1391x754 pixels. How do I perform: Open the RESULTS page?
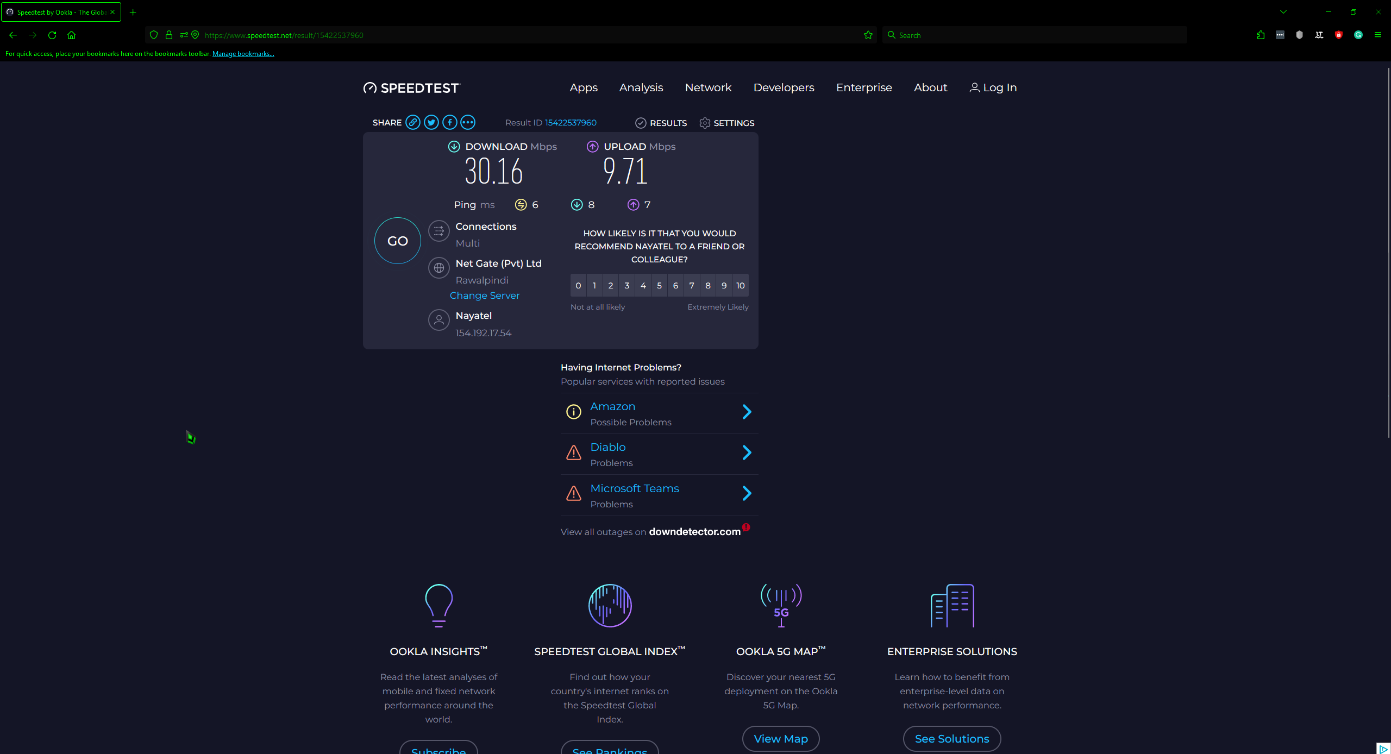[661, 123]
